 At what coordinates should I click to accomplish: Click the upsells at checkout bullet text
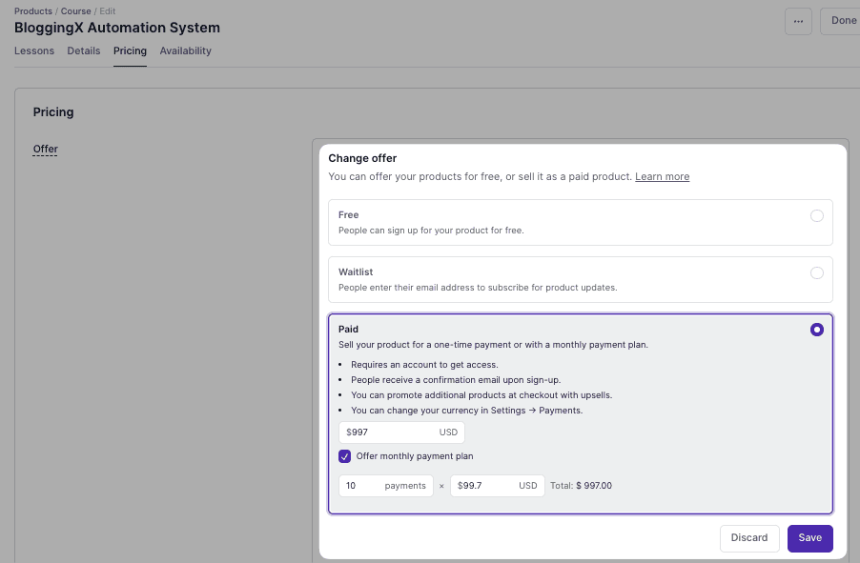481,395
